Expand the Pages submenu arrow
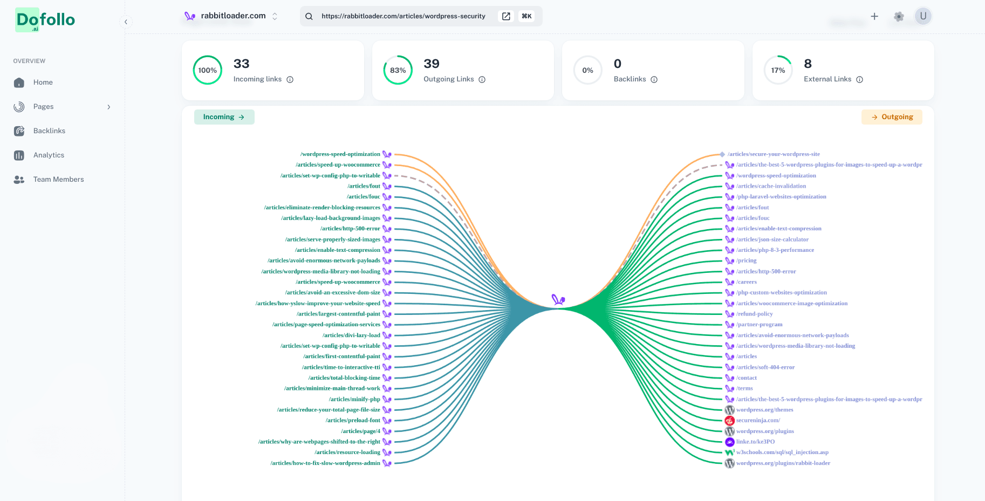 click(x=108, y=107)
